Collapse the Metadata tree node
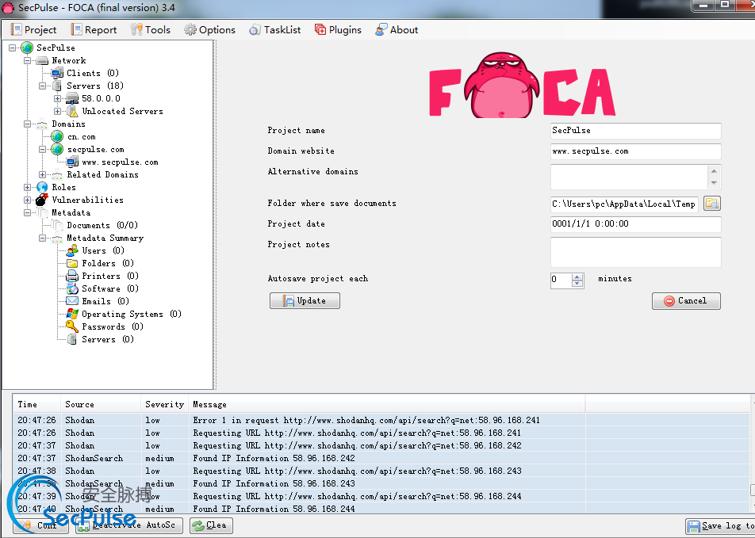 28,212
